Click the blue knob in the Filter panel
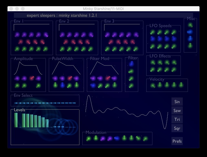This screenshot has height=157, width=207. click(x=131, y=64)
